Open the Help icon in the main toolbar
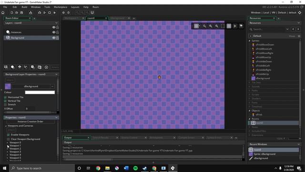 coord(69,13)
